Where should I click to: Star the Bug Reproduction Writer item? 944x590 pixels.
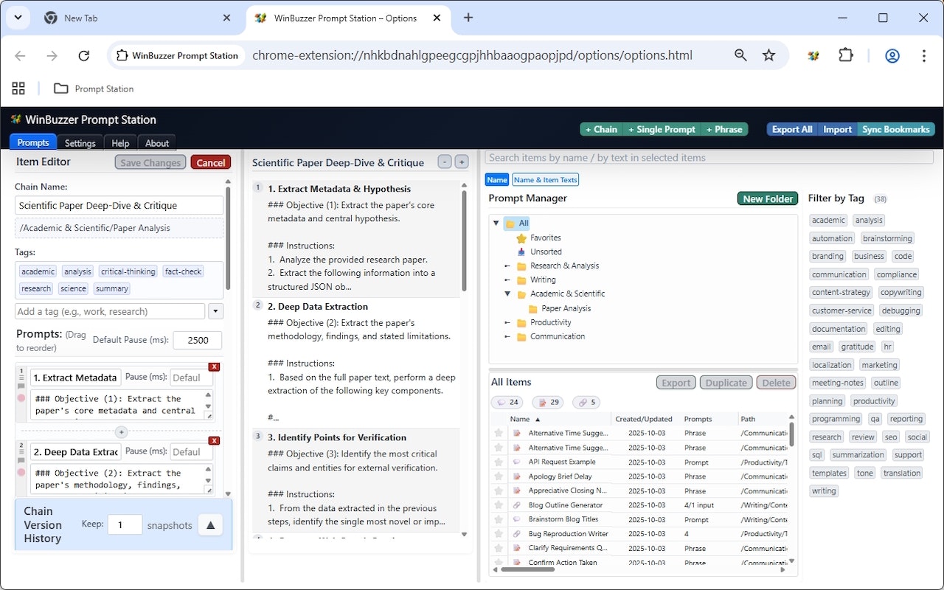point(499,534)
